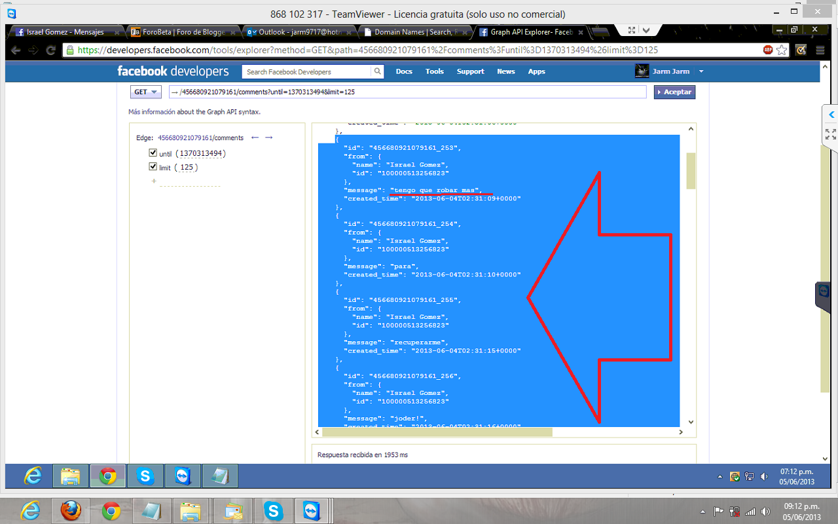
Task: Click the action center flag in local tray
Action: pos(718,512)
